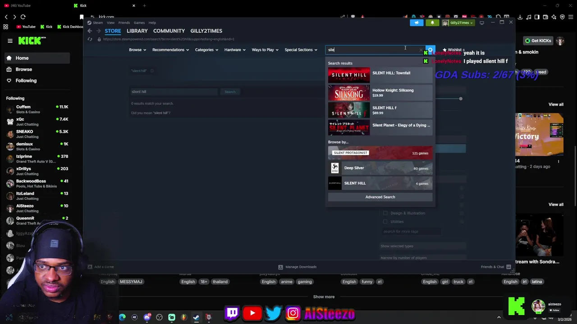
Task: Open Discord from the taskbar
Action: coord(147,317)
